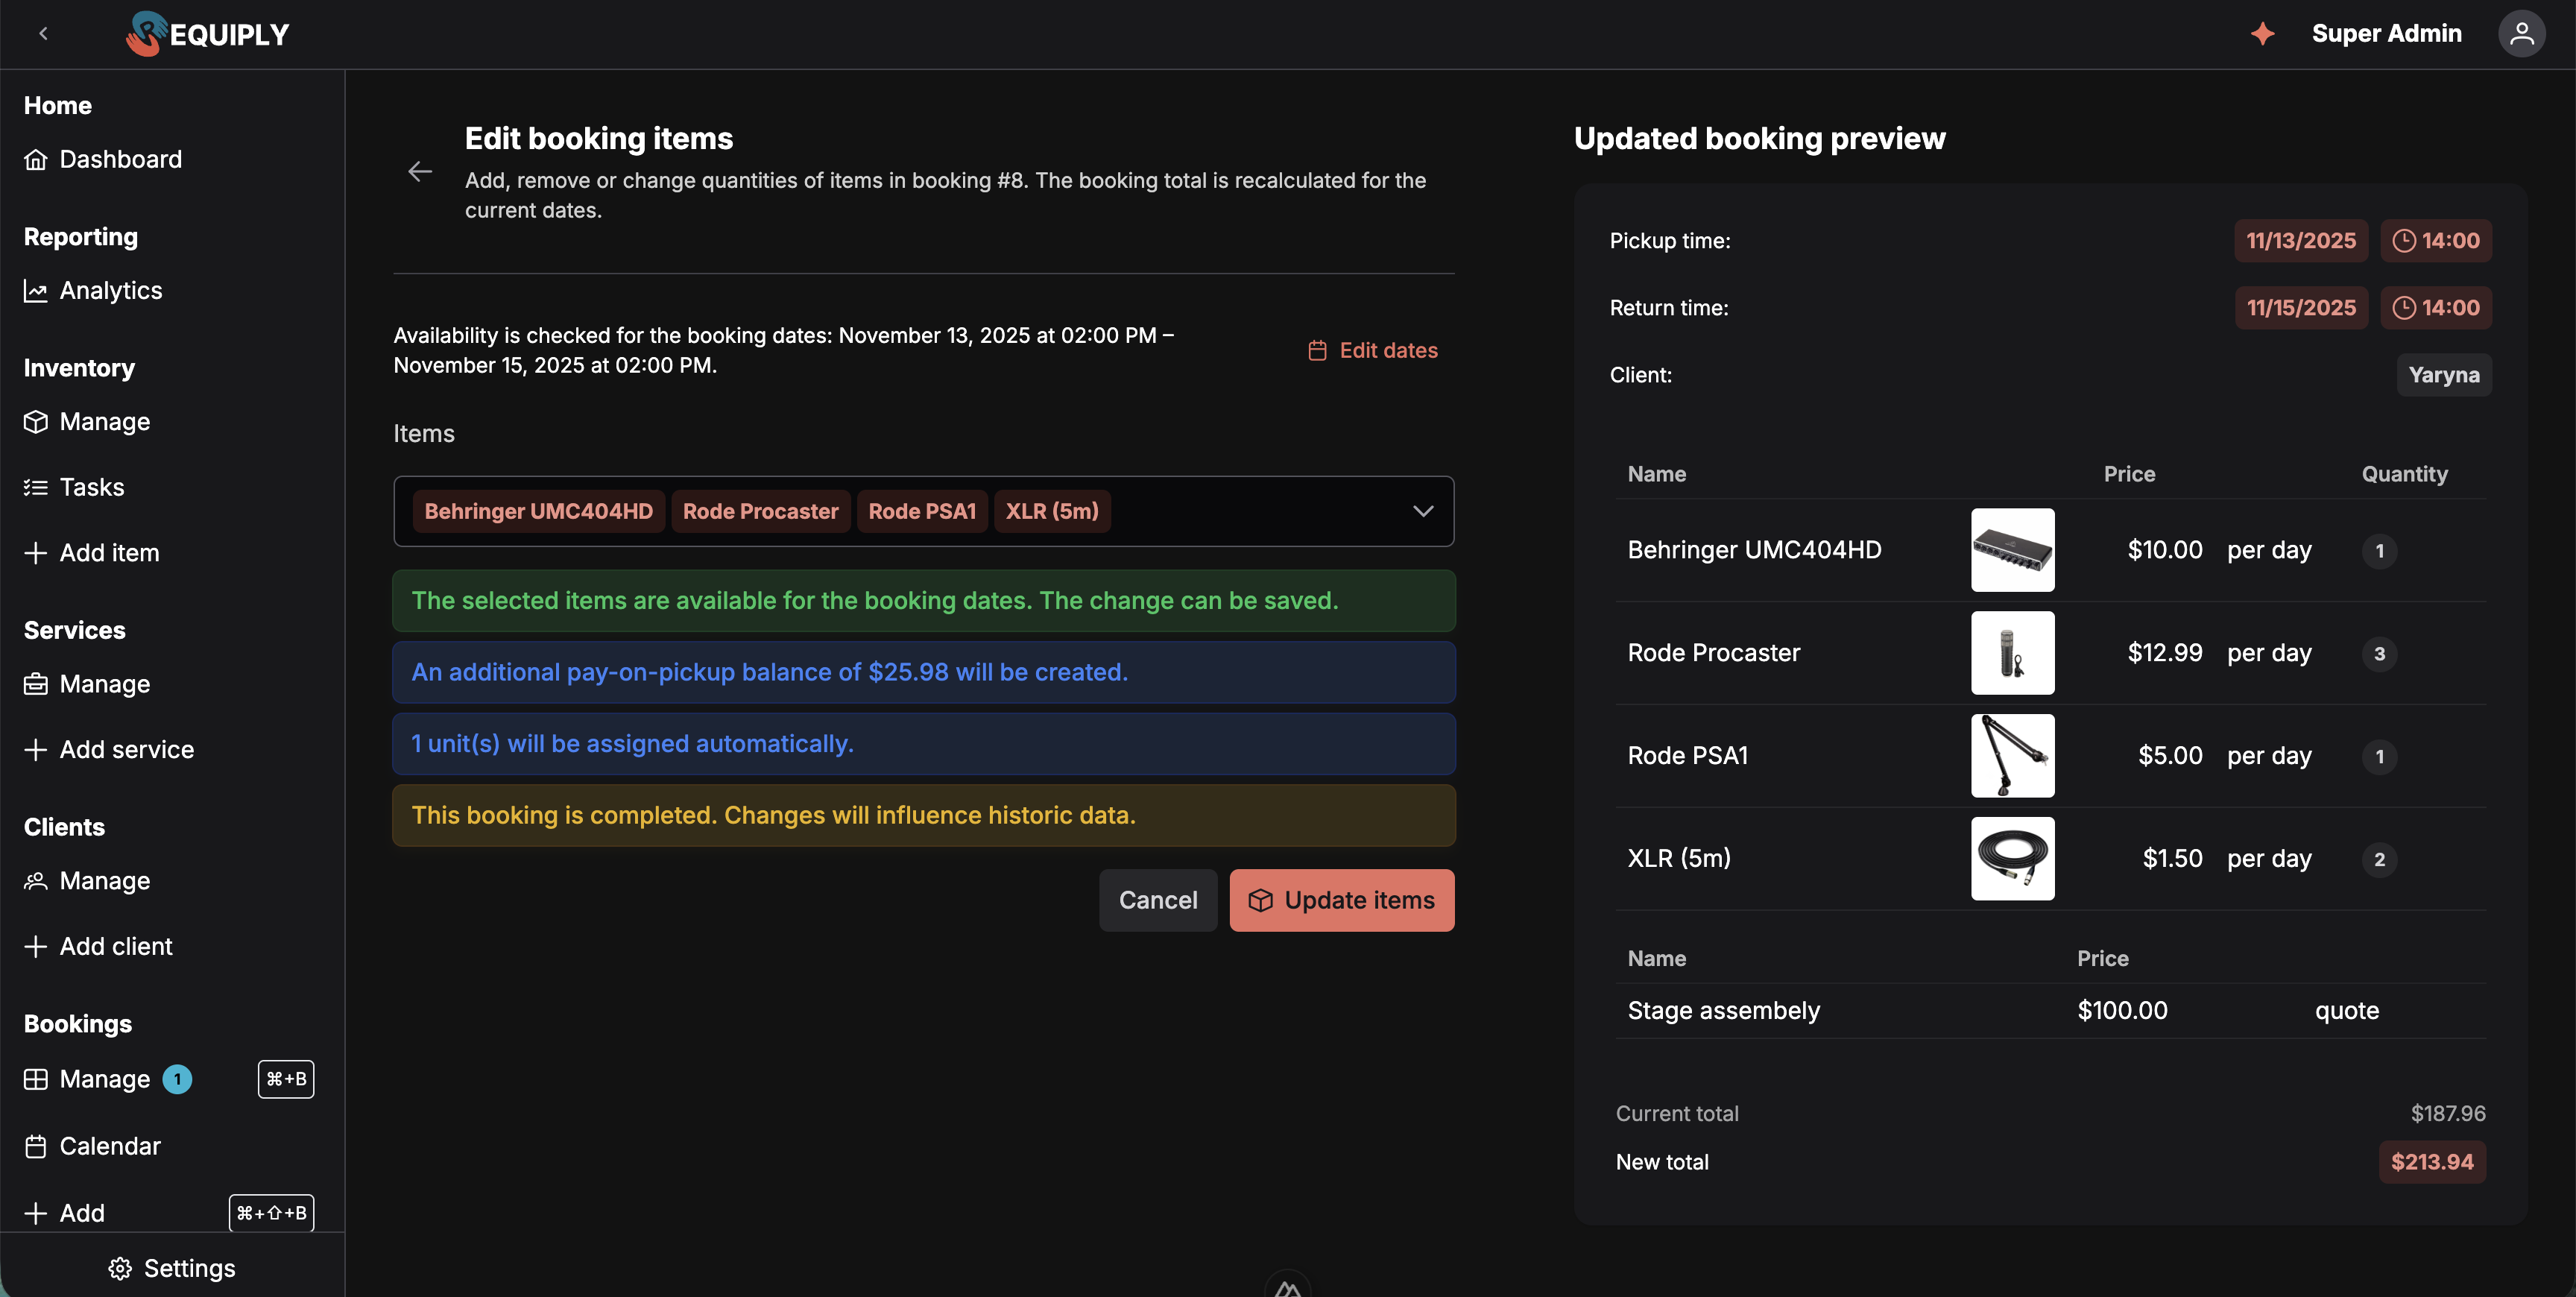This screenshot has height=1297, width=2576.
Task: Expand the items selector dropdown chevron
Action: [1423, 511]
